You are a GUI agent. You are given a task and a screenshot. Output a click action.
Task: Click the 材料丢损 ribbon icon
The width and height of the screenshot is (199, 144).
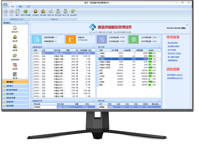click(73, 12)
